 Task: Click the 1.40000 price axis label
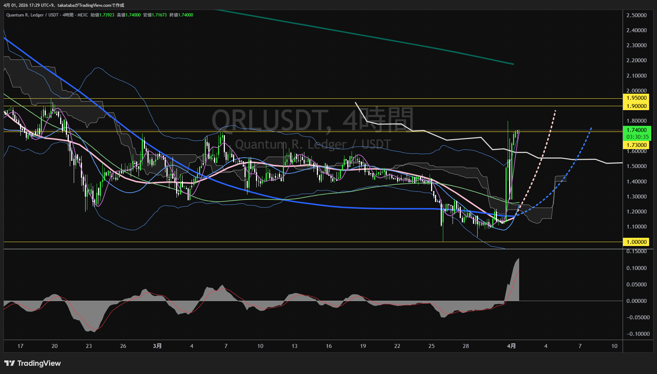click(x=637, y=182)
